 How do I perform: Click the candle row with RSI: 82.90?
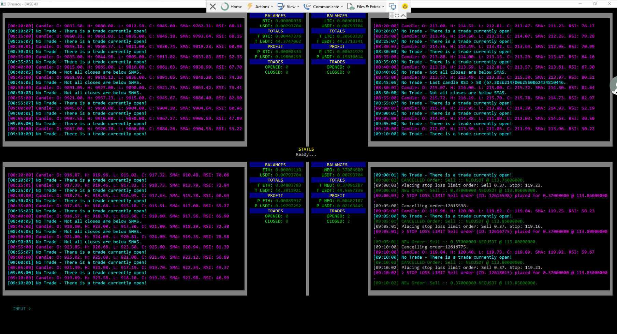125,98
